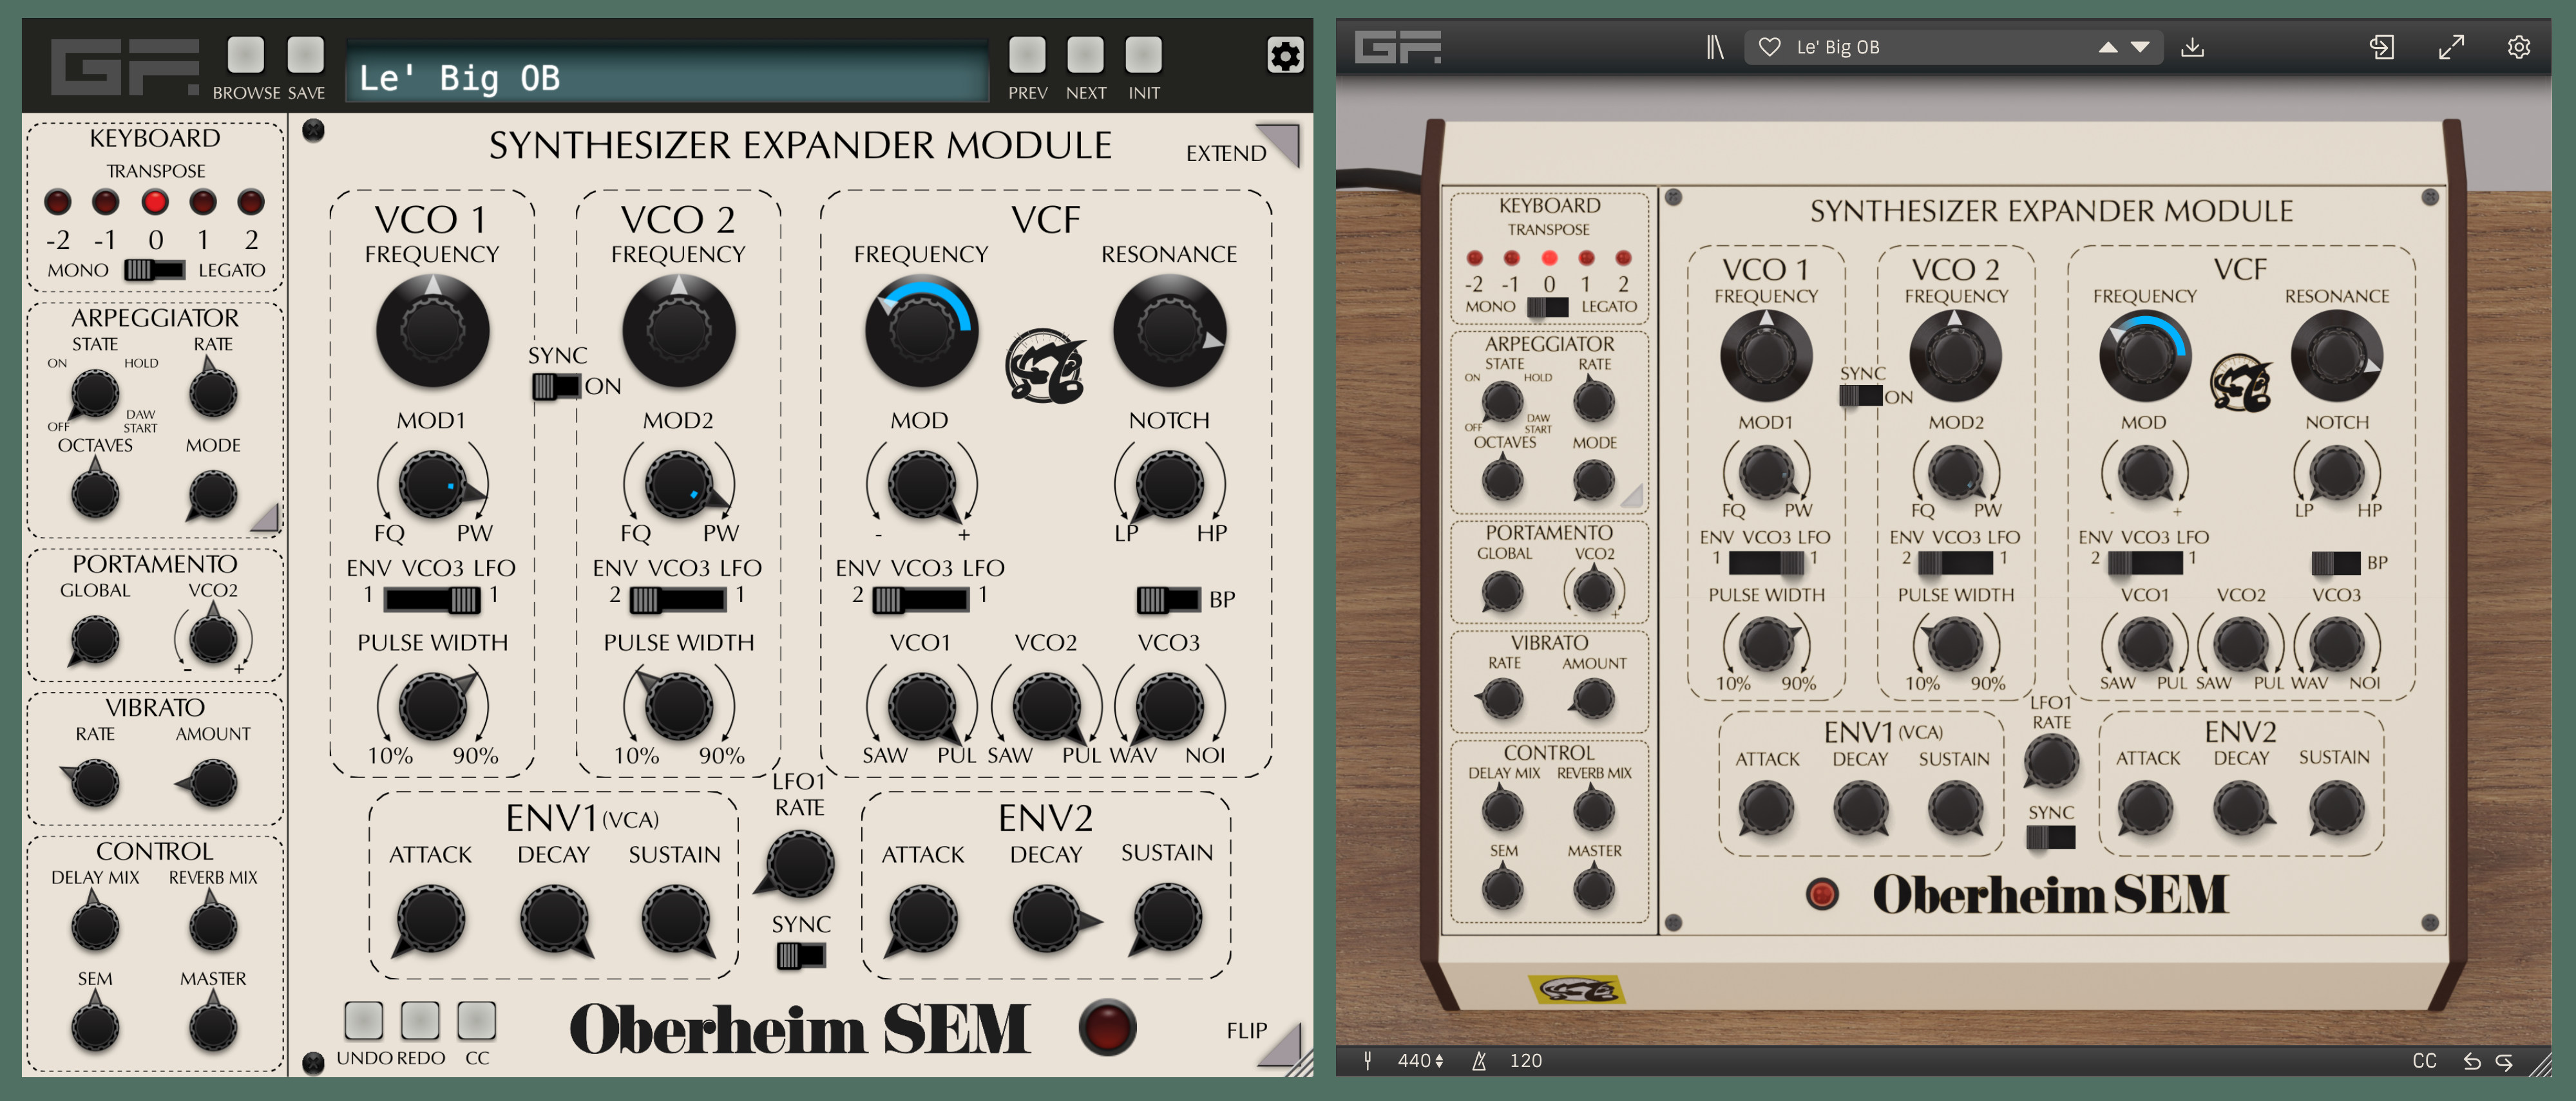Click the PREV preset button
The image size is (2576, 1101).
point(1027,55)
